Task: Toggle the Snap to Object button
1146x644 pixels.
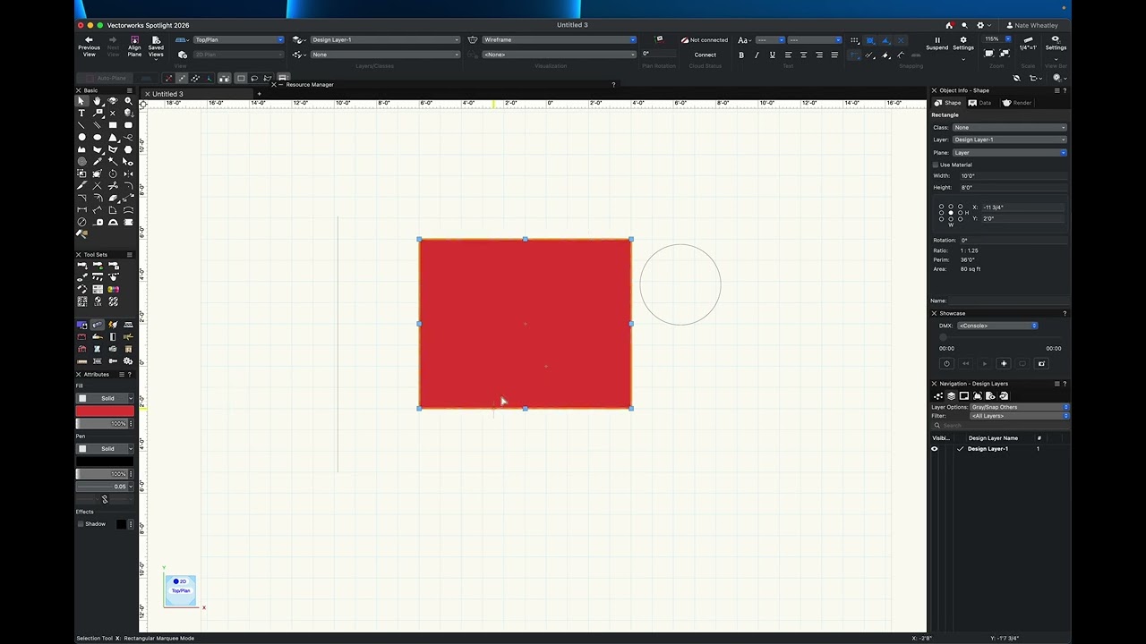Action: [x=869, y=40]
